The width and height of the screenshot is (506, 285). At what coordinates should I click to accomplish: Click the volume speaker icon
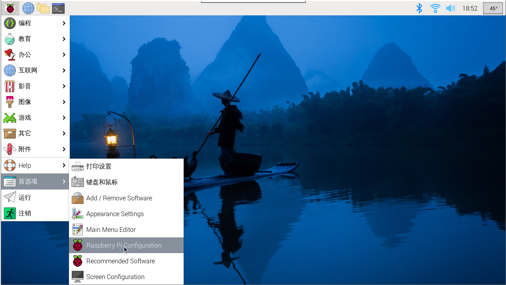coord(450,8)
